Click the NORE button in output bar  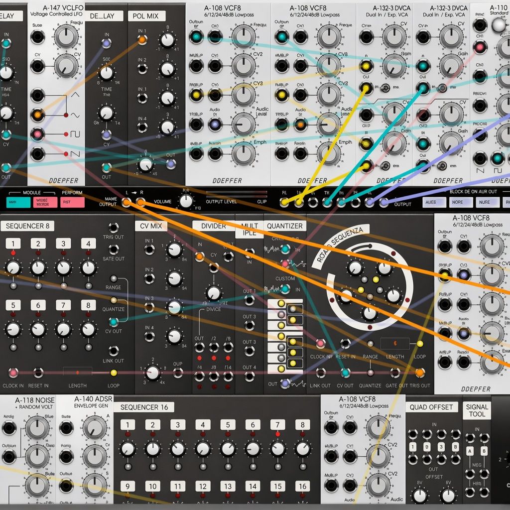point(461,202)
